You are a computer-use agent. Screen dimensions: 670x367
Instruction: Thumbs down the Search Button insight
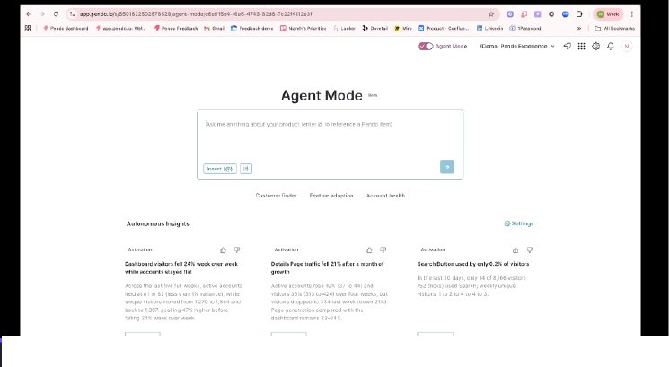click(x=529, y=250)
